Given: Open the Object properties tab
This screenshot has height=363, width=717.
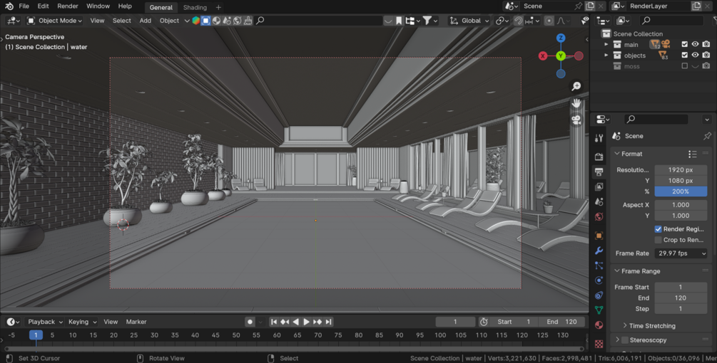Looking at the screenshot, I should point(599,236).
